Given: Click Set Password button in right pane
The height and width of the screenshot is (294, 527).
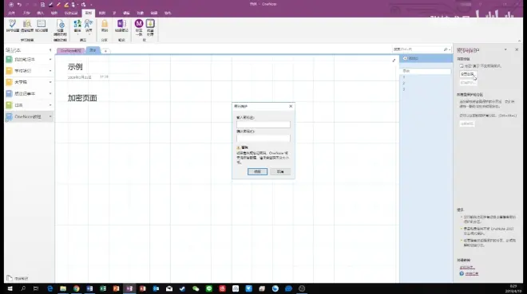Looking at the screenshot, I should 468,74.
